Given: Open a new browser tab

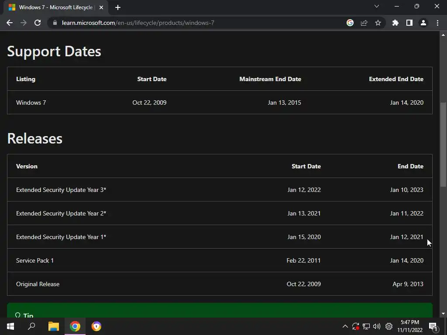Looking at the screenshot, I should click(x=118, y=7).
